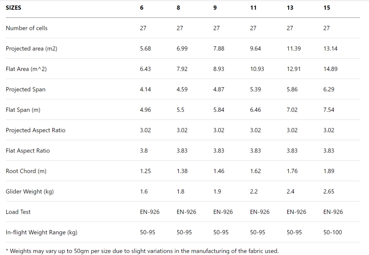369x255 pixels.
Task: Click Flat Aspect Ratio value 3.8
Action: pos(144,151)
